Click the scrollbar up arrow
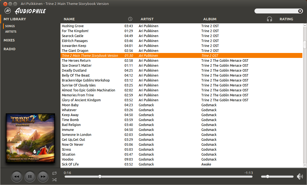This screenshot has width=307, height=185. (x=305, y=25)
